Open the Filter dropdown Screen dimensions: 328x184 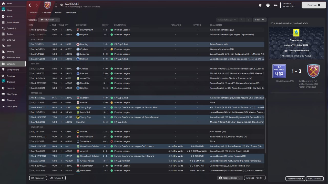pyautogui.click(x=260, y=20)
